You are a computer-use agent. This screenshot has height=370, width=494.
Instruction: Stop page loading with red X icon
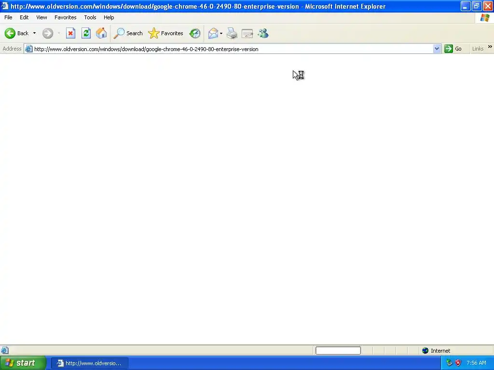tap(70, 33)
